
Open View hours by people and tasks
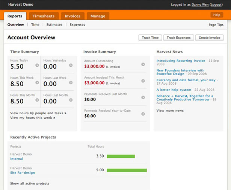(x=38, y=113)
